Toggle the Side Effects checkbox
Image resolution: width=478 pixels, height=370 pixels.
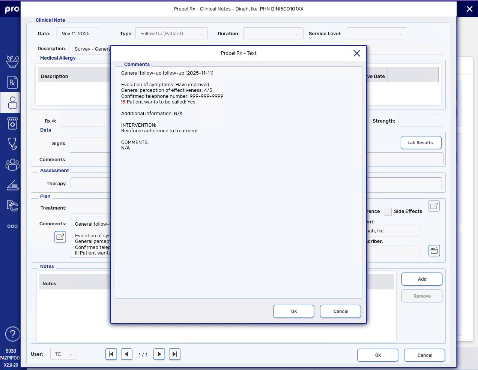point(388,211)
